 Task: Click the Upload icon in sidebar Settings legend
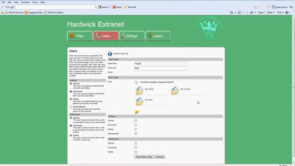point(71,84)
